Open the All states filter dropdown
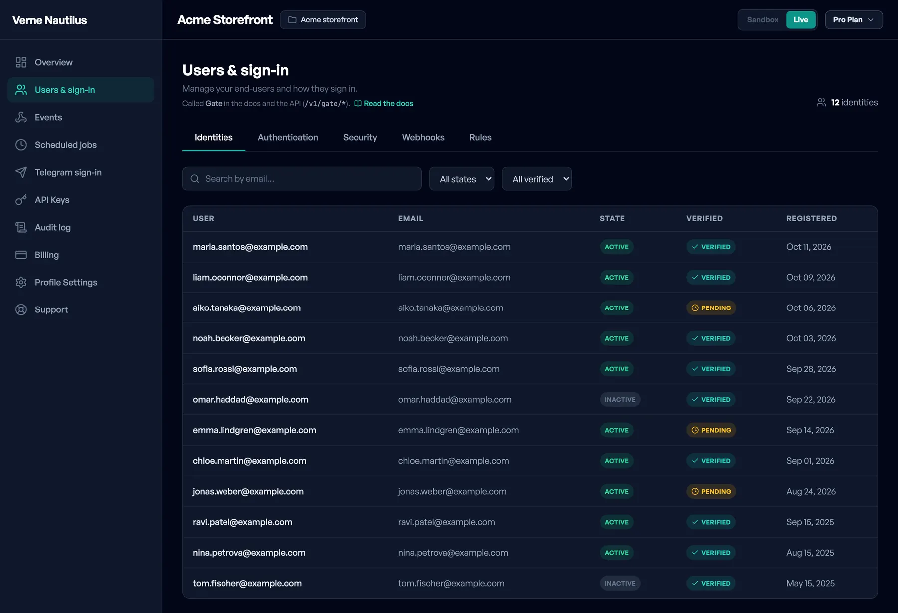Image resolution: width=898 pixels, height=613 pixels. [461, 179]
